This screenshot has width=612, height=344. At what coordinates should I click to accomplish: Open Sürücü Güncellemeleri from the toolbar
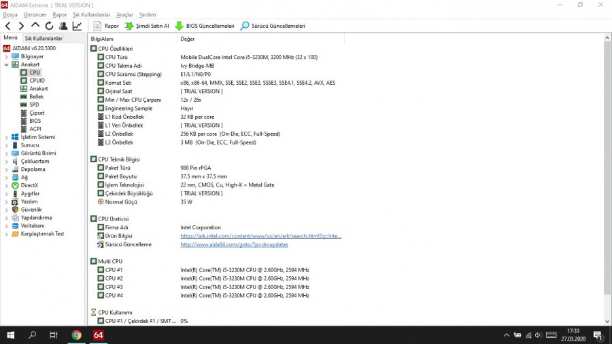point(273,26)
